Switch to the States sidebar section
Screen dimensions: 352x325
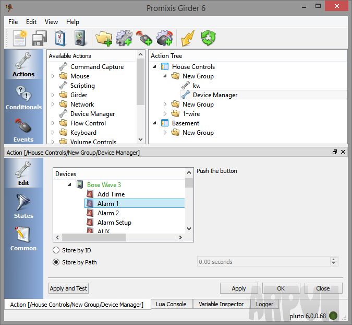click(x=23, y=206)
